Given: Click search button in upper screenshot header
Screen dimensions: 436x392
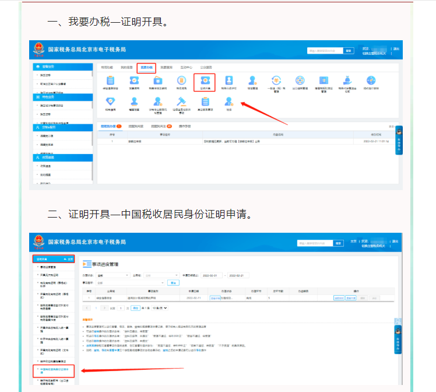Looking at the screenshot, I should pyautogui.click(x=349, y=51).
